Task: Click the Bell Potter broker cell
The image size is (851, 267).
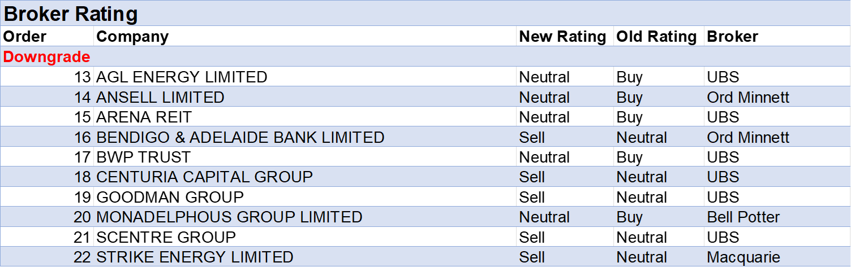Action: pyautogui.click(x=743, y=217)
